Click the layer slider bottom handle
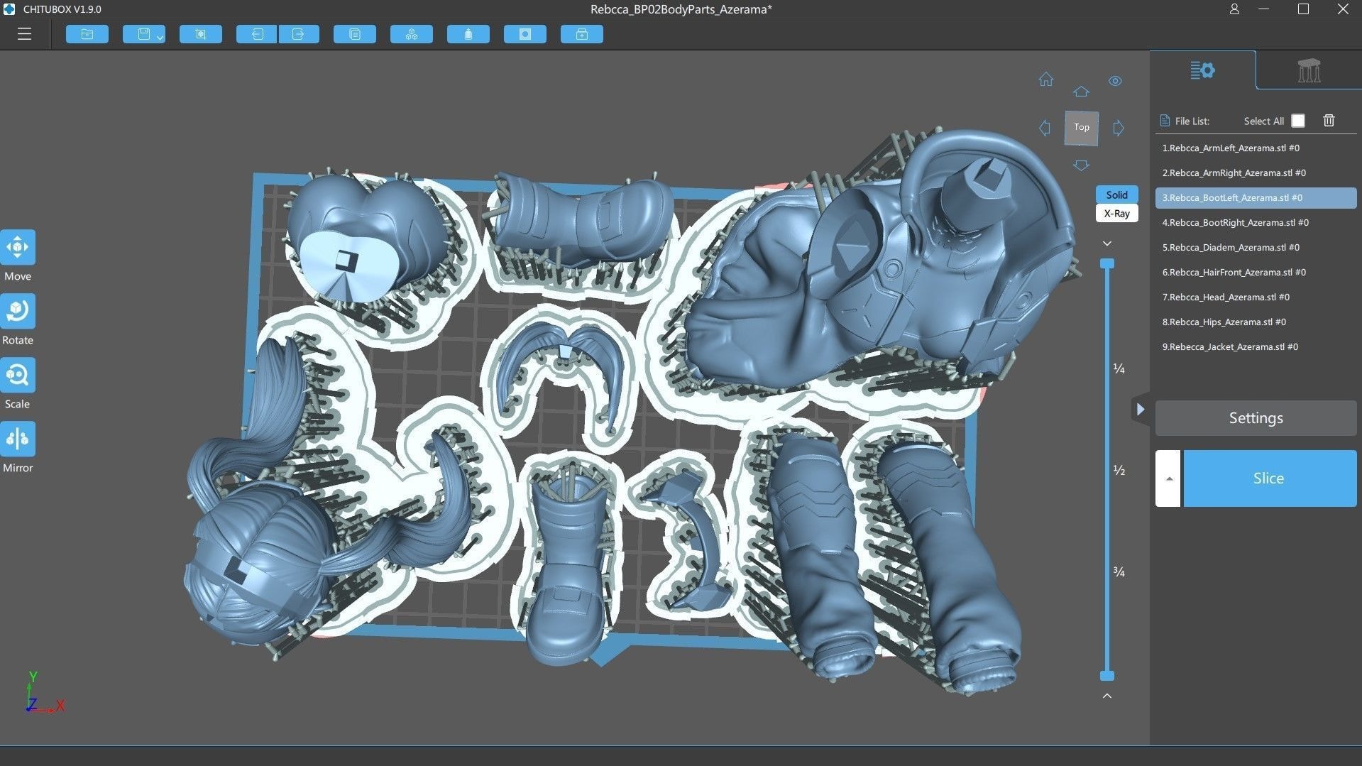1362x766 pixels. point(1107,676)
